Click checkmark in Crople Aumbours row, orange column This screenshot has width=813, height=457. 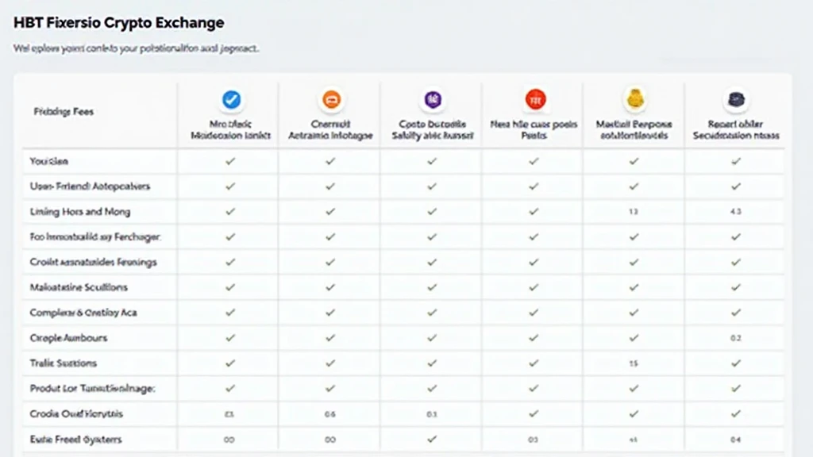[331, 338]
